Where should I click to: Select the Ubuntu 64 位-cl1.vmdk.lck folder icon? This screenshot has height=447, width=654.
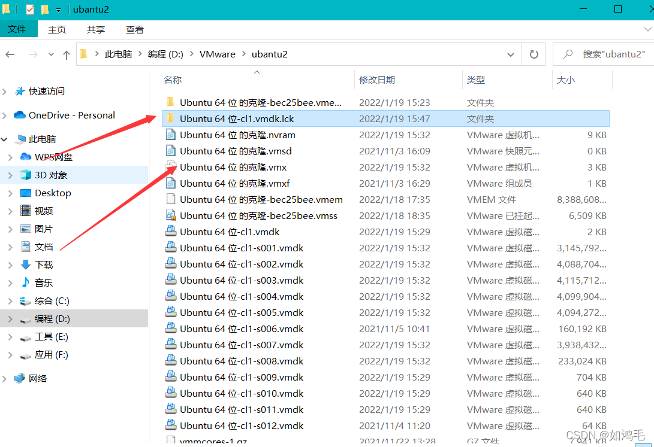[x=170, y=118]
